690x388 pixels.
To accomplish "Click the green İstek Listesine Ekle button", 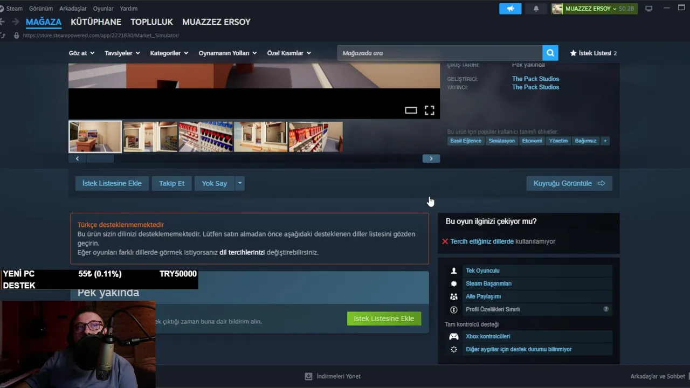I will click(x=384, y=318).
